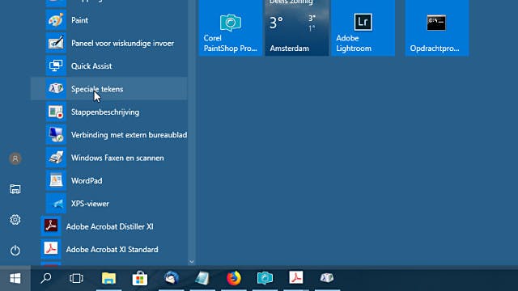The image size is (518, 291).
Task: Open Adobe Acrobat XI Standard icon
Action: coord(51,249)
